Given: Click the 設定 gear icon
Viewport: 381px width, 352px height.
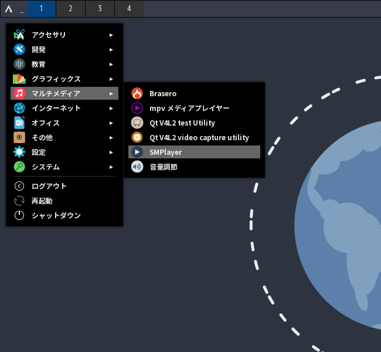Looking at the screenshot, I should 19,152.
